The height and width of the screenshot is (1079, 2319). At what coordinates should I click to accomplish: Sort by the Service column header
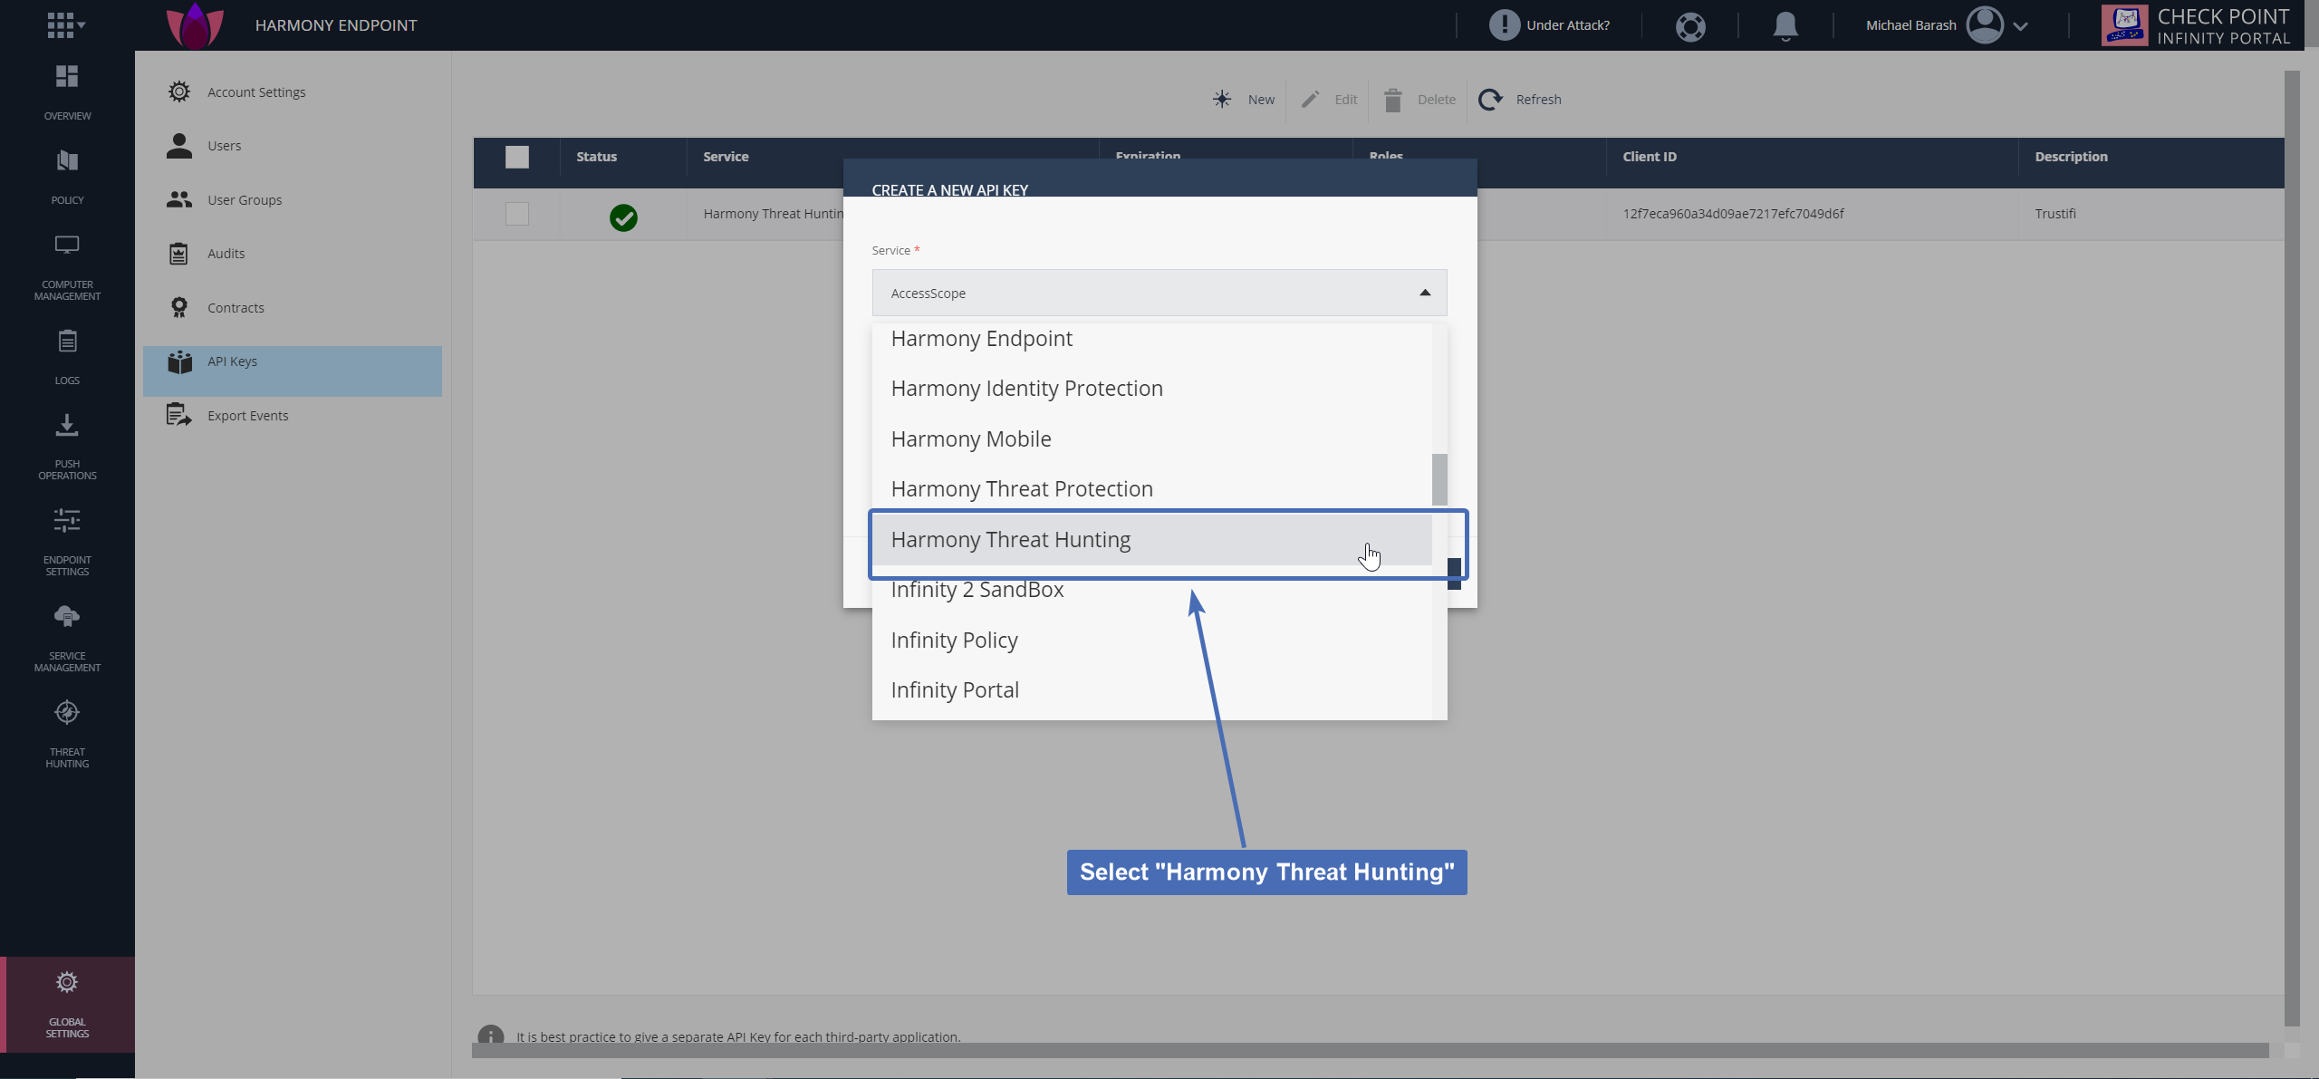[726, 157]
